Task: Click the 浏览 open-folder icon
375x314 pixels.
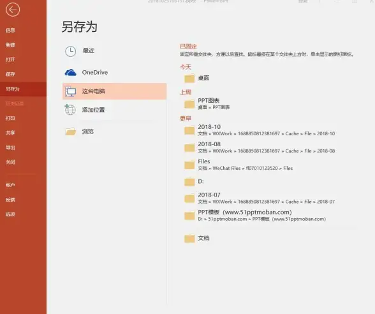Action: [x=71, y=131]
